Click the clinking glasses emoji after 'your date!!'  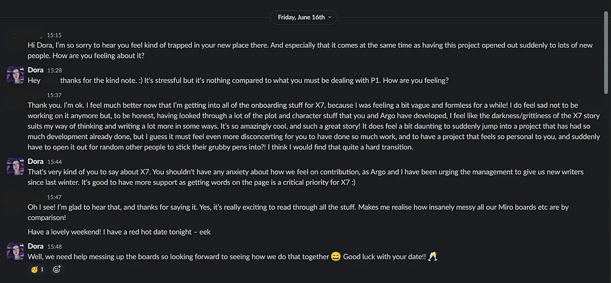pyautogui.click(x=433, y=257)
